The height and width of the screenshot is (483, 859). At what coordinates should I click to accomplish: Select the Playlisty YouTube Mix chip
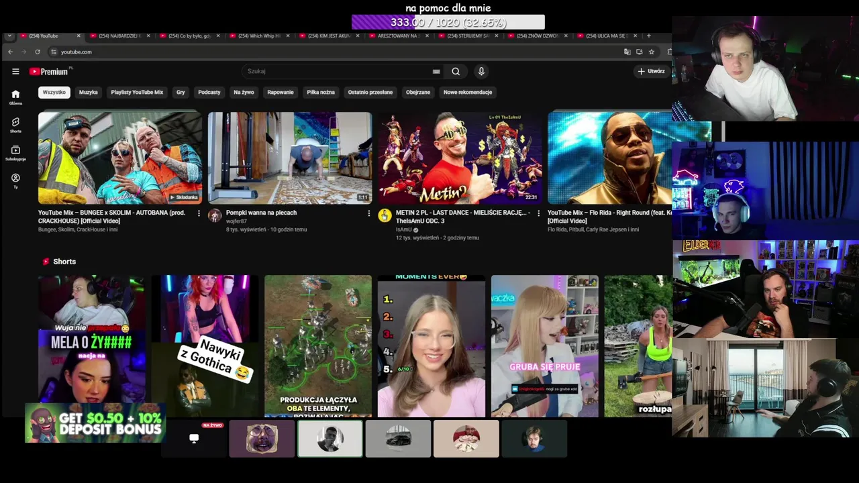(x=137, y=92)
